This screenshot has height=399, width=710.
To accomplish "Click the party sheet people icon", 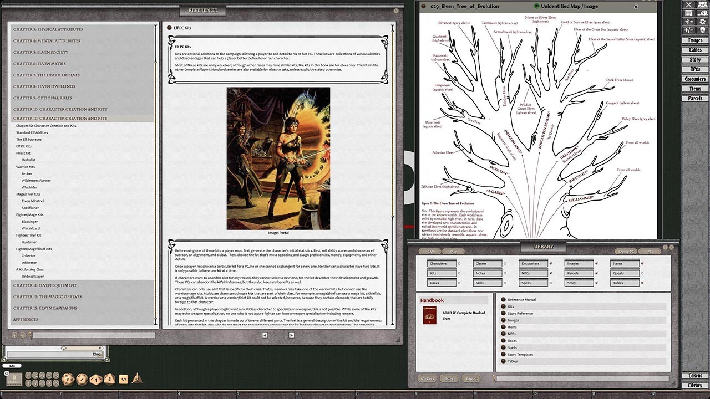I will tap(702, 4).
